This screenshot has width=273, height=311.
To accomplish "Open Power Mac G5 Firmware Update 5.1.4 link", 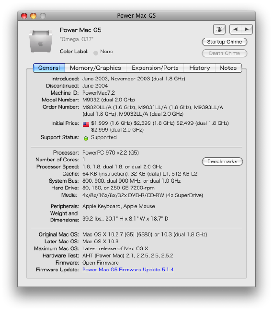I will pyautogui.click(x=128, y=270).
